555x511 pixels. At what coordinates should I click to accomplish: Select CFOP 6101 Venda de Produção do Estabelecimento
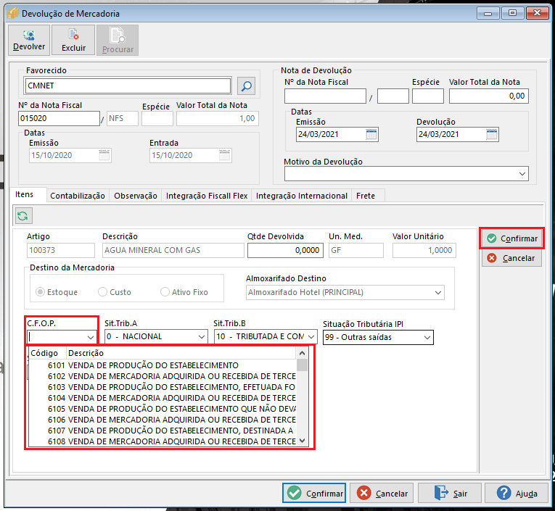point(162,365)
